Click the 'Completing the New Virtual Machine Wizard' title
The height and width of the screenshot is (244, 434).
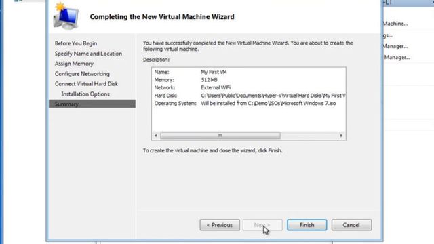(162, 16)
